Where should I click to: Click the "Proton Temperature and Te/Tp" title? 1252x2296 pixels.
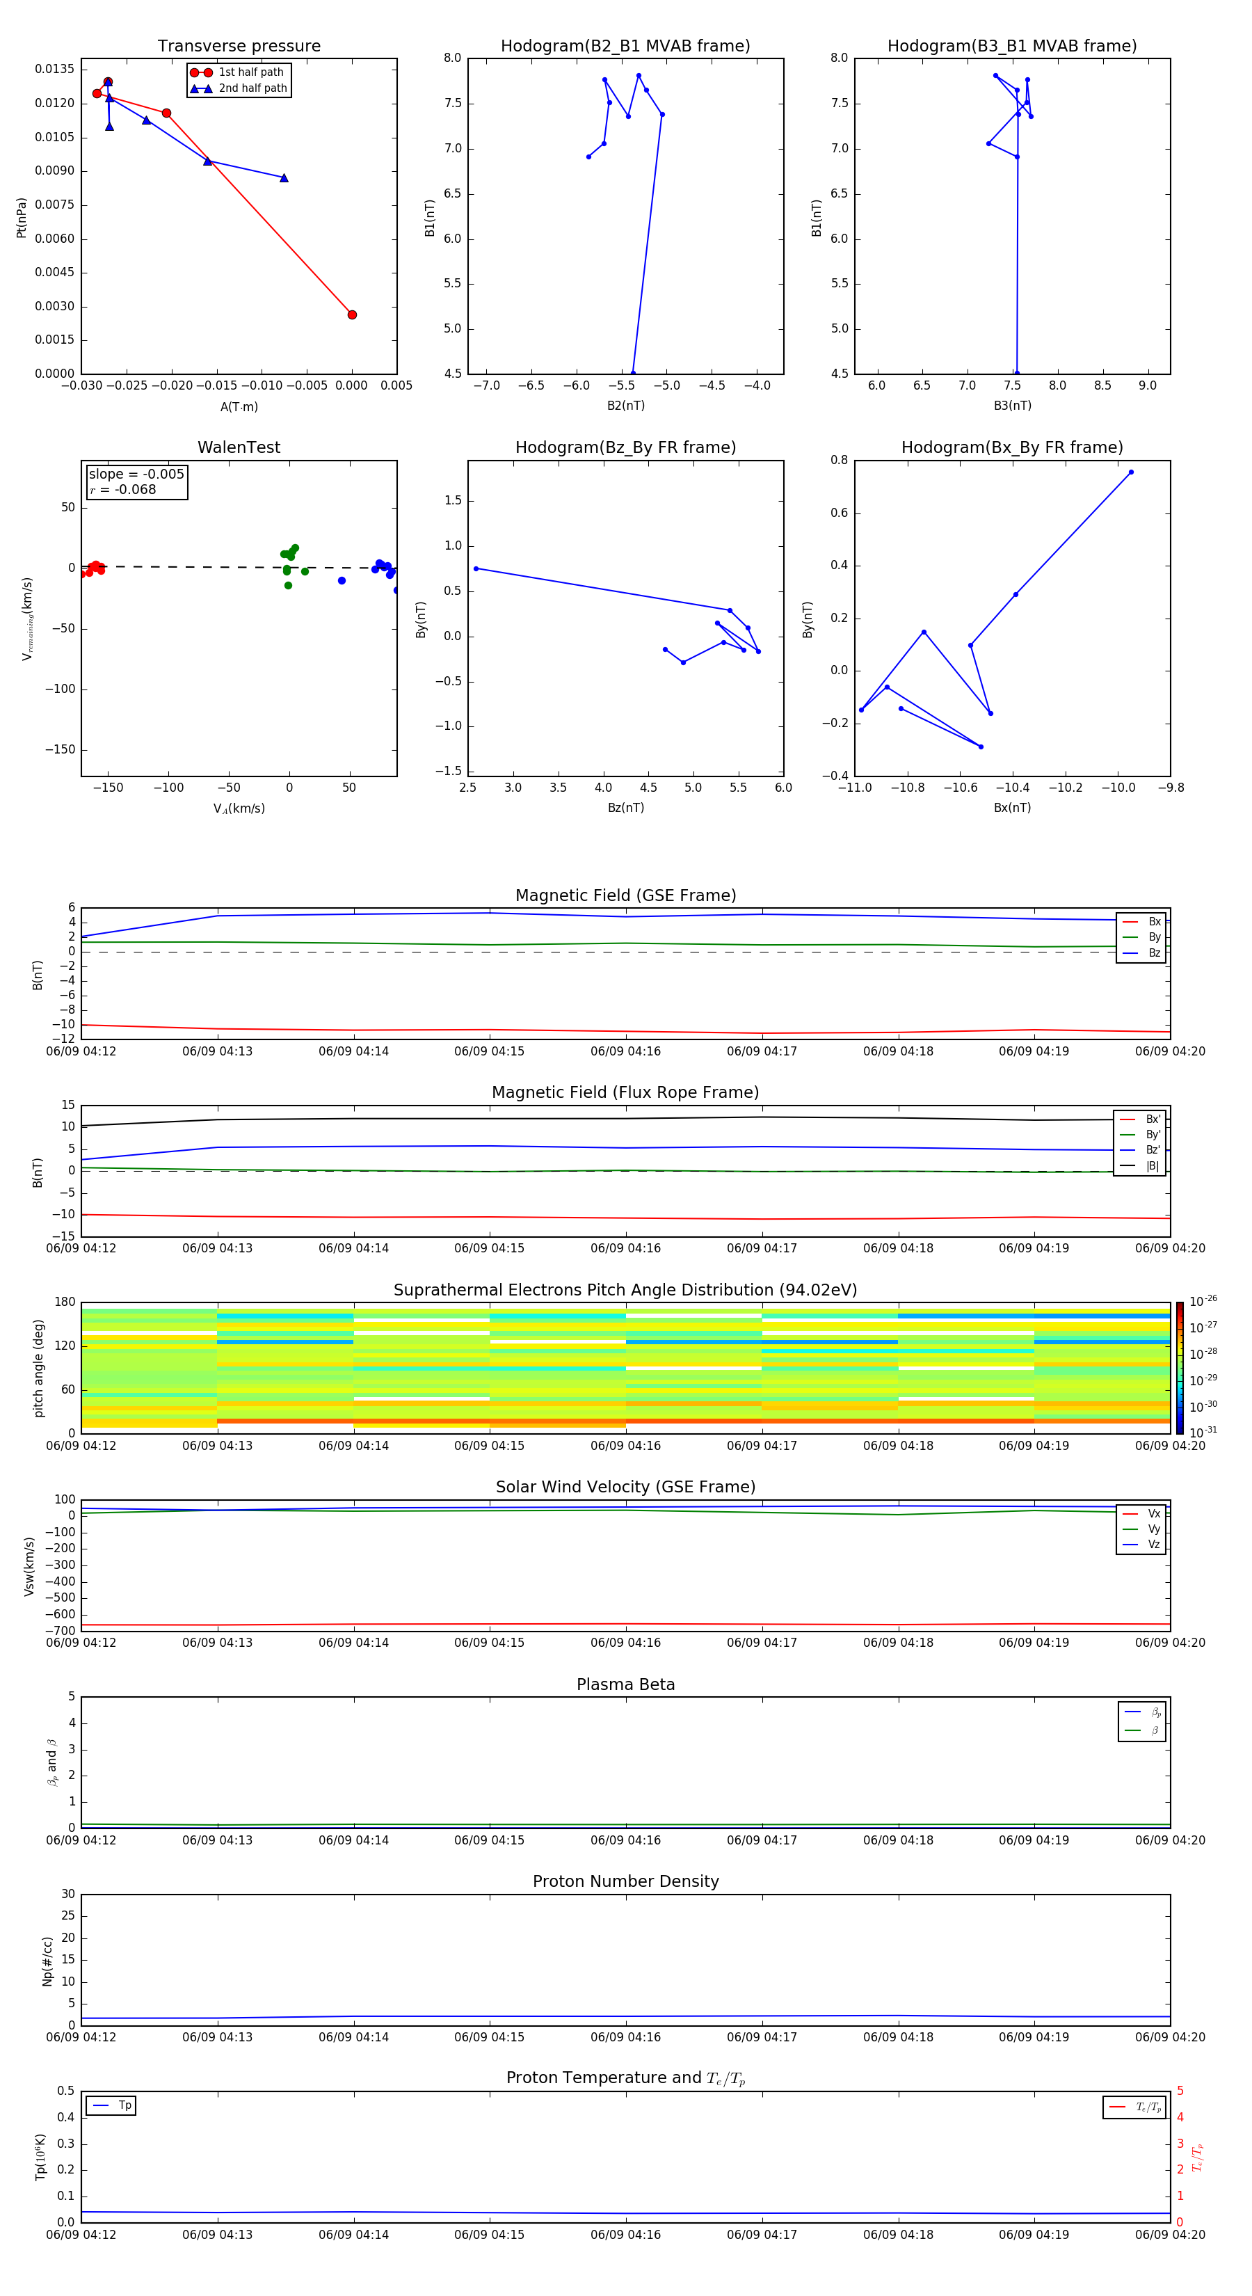coord(625,2078)
